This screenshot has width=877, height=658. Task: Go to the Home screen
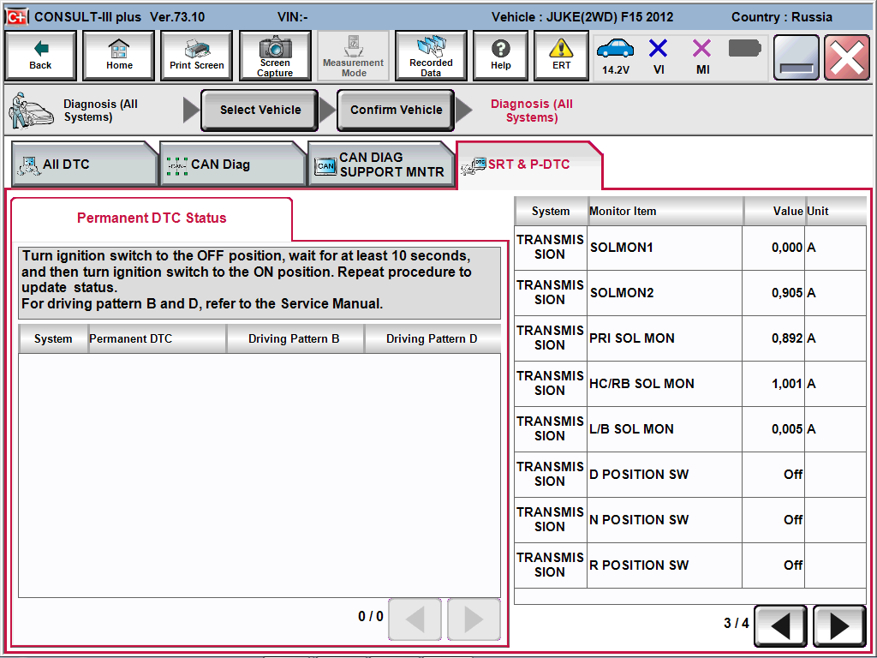119,57
